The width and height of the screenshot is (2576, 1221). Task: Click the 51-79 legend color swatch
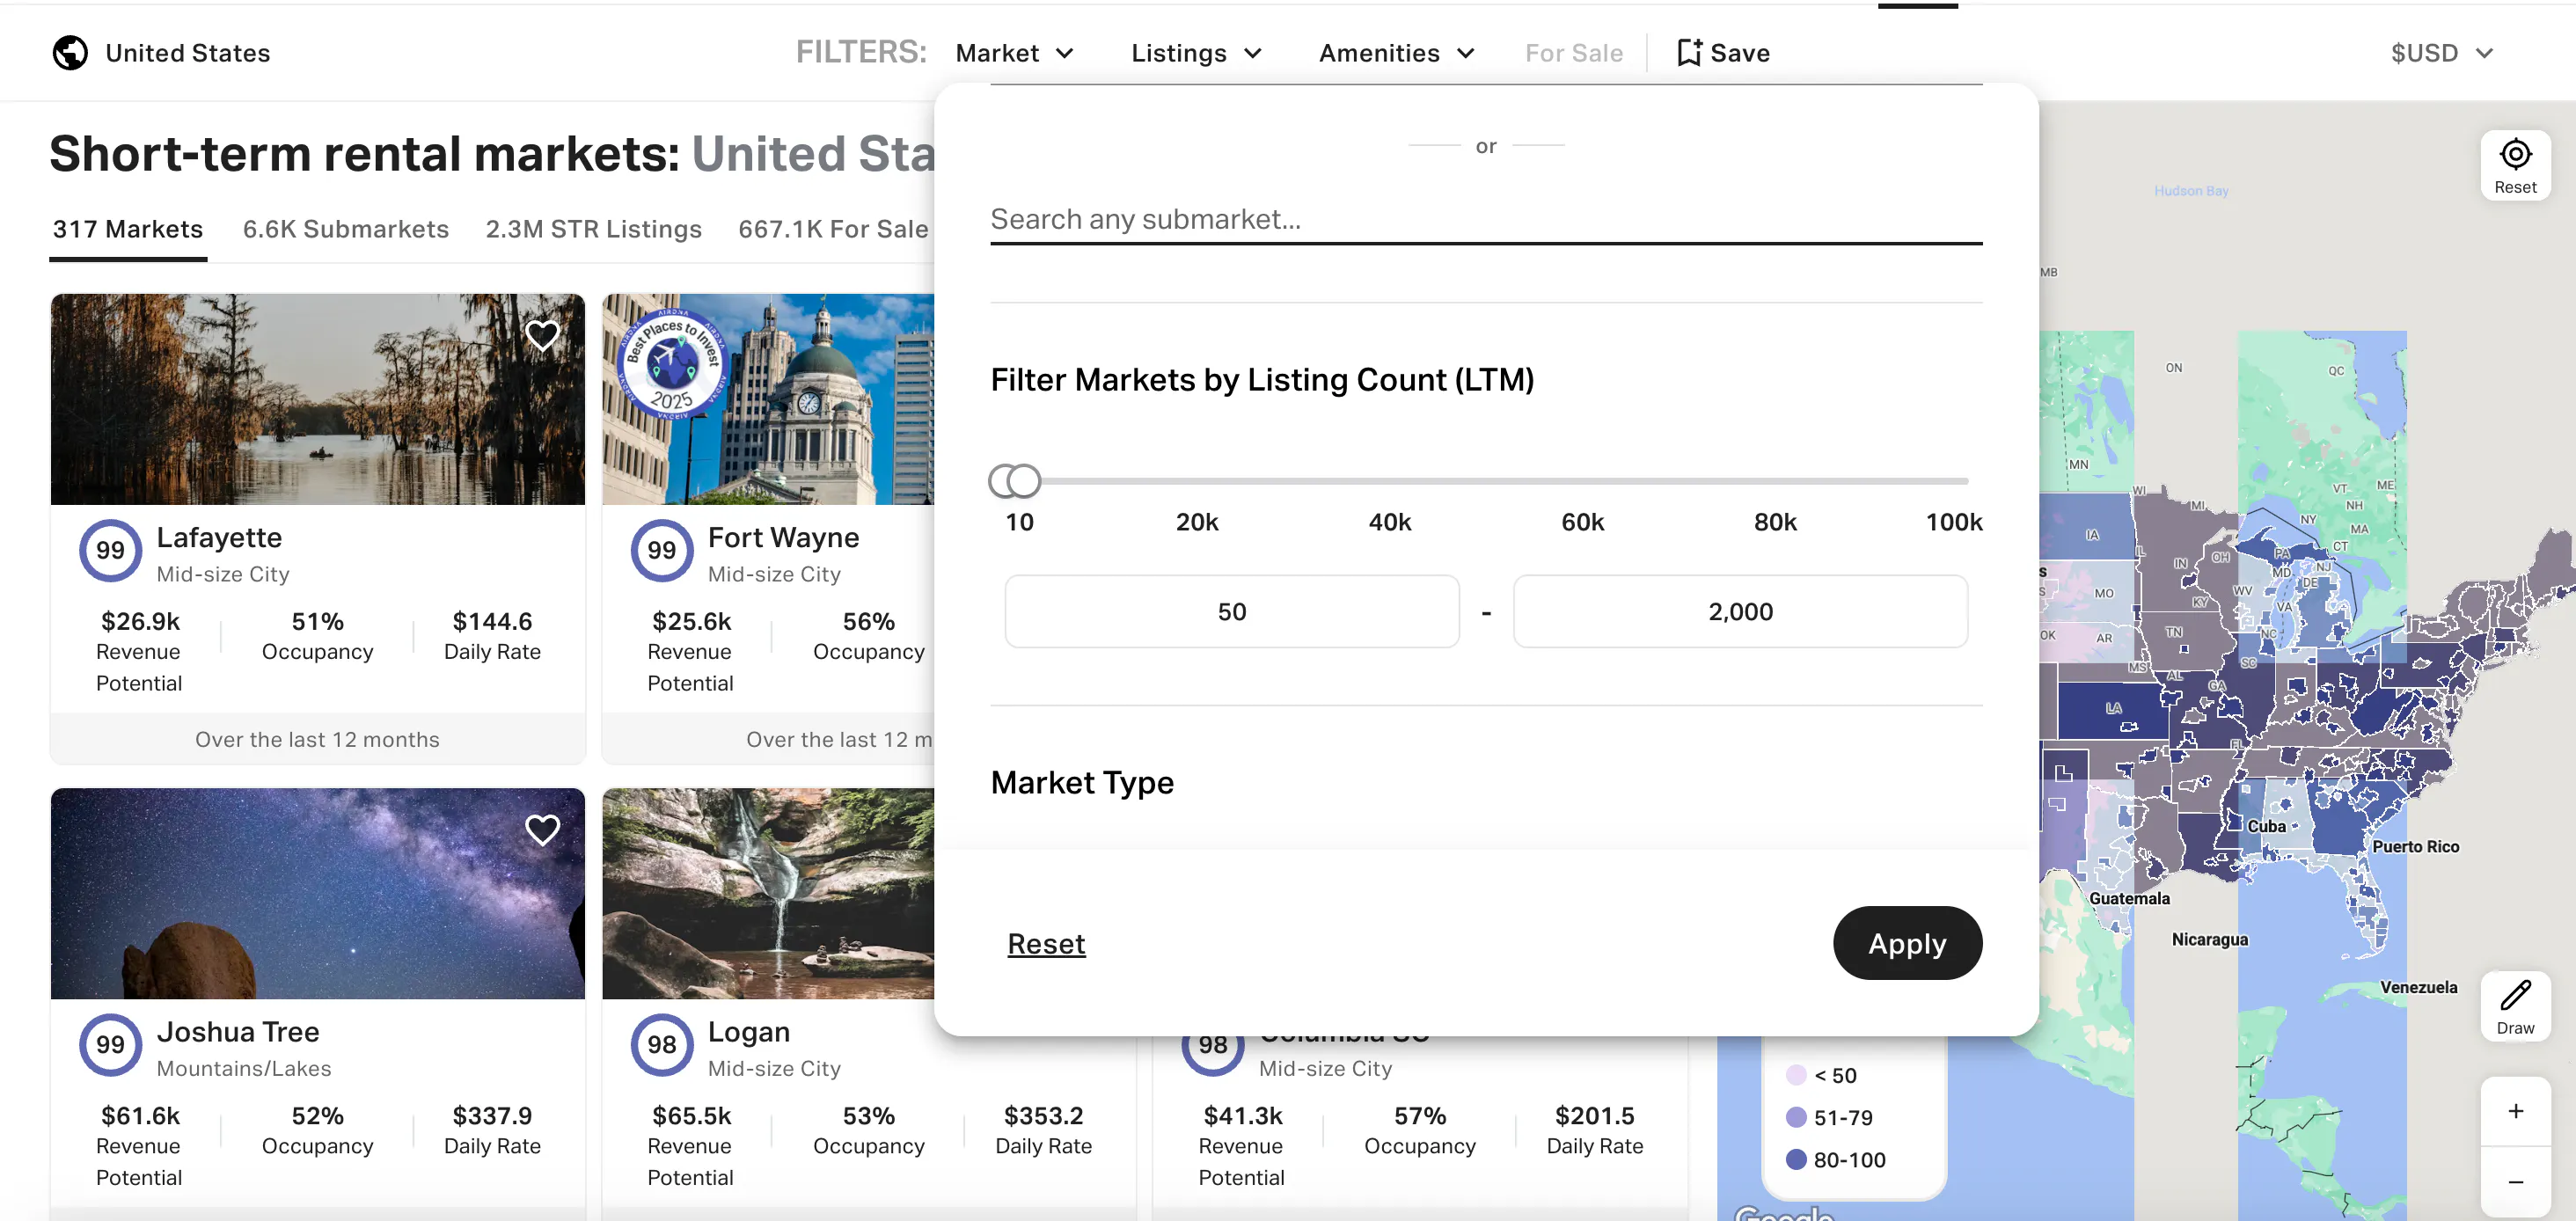click(1796, 1117)
